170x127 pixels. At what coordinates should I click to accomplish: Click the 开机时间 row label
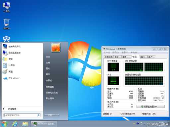(x=142, y=98)
